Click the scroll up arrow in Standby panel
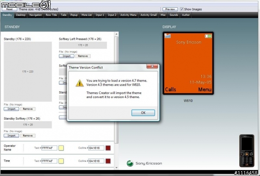Viewport: 260px width, 176px height. (x=117, y=34)
